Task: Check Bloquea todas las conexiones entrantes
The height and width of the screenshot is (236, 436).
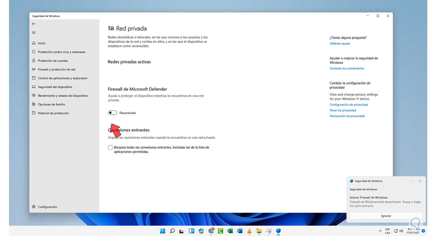Action: pos(110,147)
